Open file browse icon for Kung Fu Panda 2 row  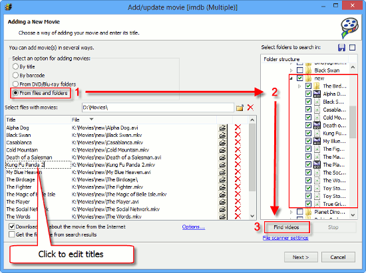[223, 165]
